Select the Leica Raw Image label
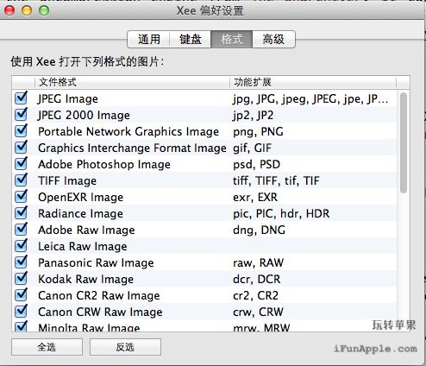Screen dimensions: 426x366 click(x=83, y=247)
